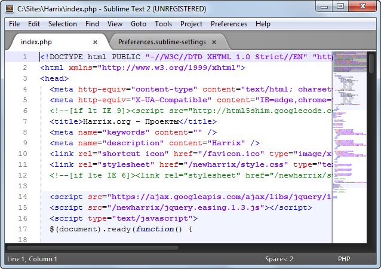Click the vertical scrollbar thumb
Viewport: 381px width, 269px height.
371,63
